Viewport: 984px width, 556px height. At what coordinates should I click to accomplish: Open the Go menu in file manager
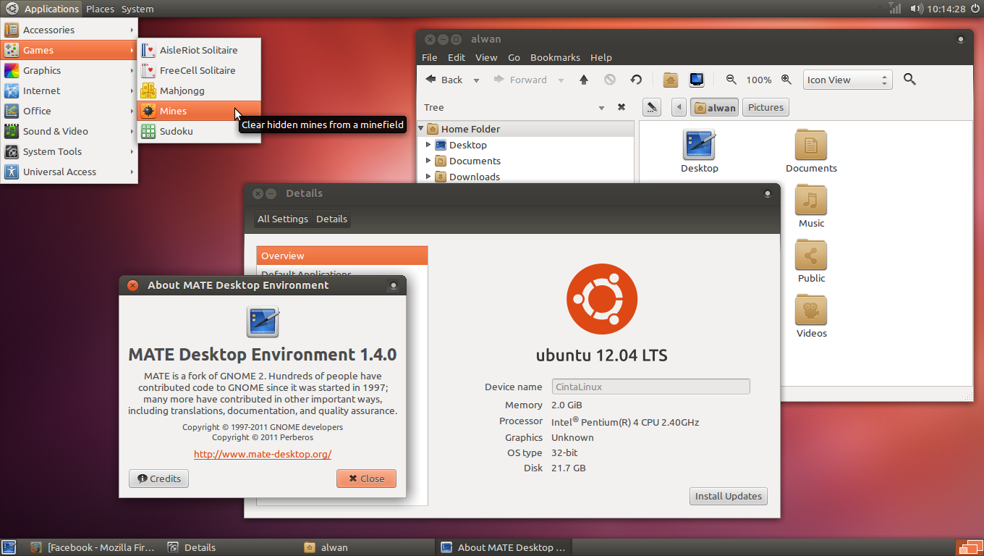coord(514,57)
